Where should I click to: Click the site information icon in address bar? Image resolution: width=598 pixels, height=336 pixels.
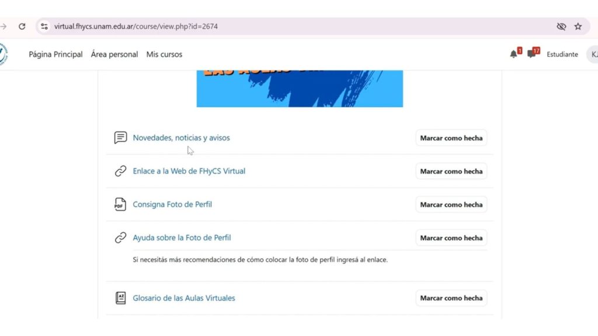point(44,26)
